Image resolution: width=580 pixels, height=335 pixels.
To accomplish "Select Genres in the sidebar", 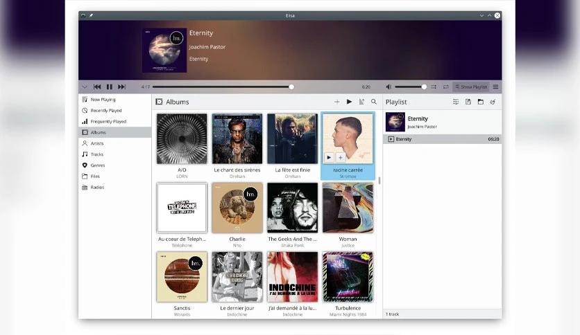I will (114, 165).
